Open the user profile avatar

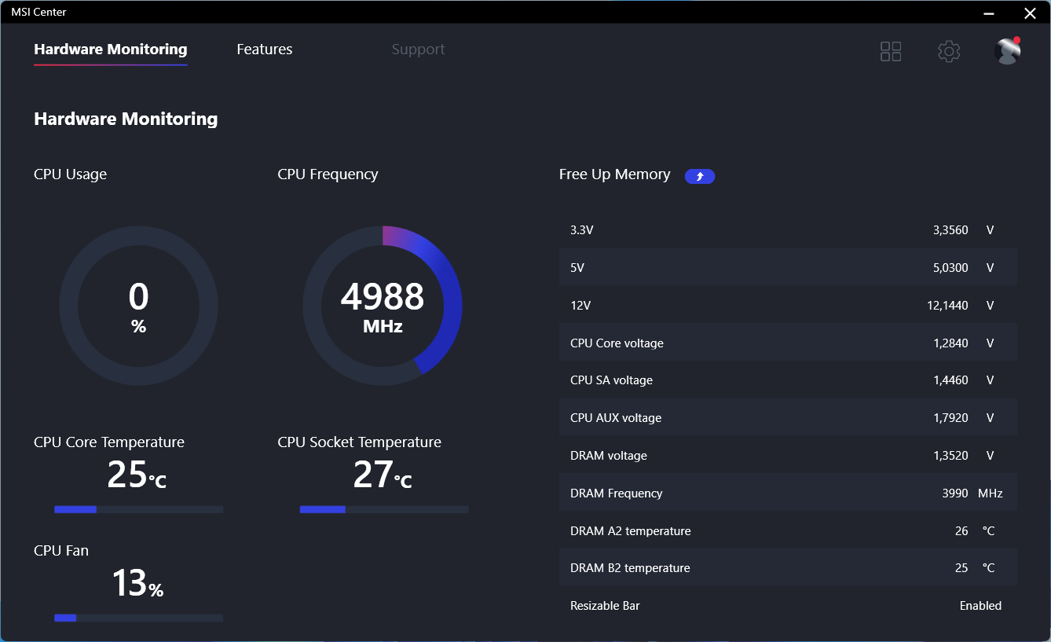pos(1007,51)
